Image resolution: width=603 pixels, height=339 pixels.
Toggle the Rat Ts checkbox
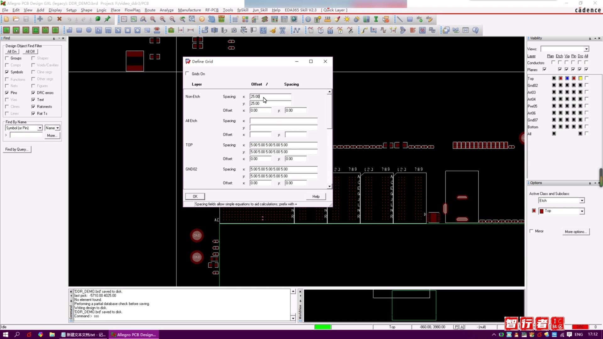tap(33, 114)
